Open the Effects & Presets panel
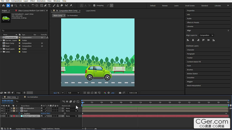Viewport: 232px width, 130px height. pyautogui.click(x=193, y=23)
